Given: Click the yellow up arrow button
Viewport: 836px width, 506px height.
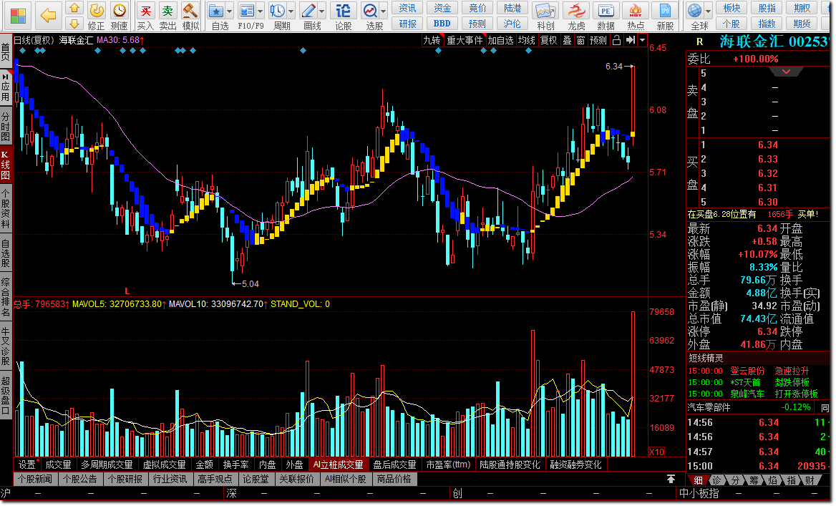Looking at the screenshot, I should coord(74,8).
